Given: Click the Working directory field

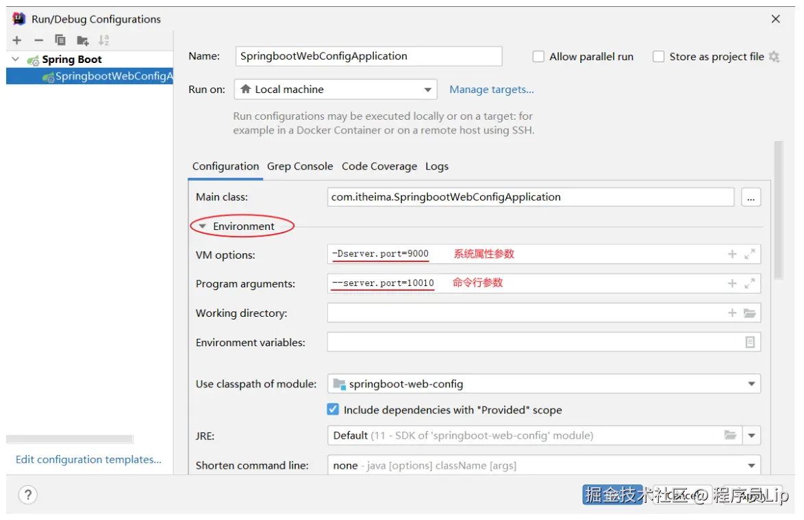Looking at the screenshot, I should pyautogui.click(x=544, y=313).
